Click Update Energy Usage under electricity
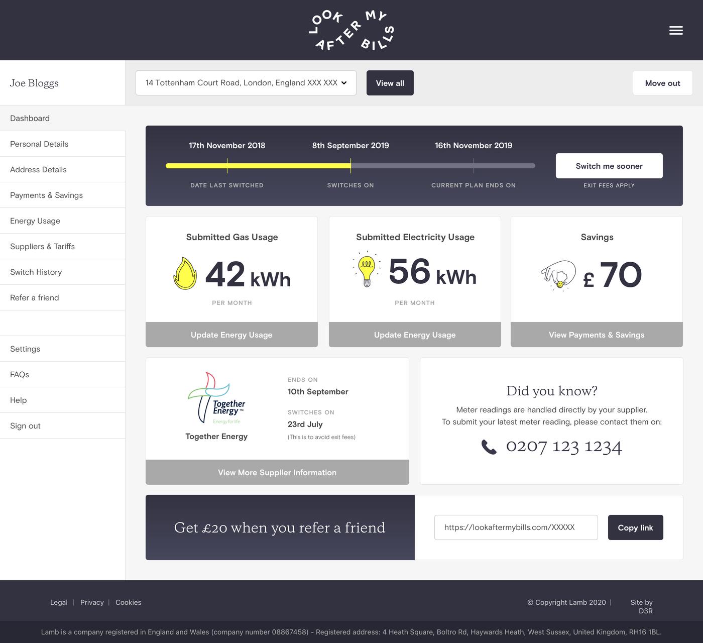This screenshot has width=703, height=643. point(415,335)
